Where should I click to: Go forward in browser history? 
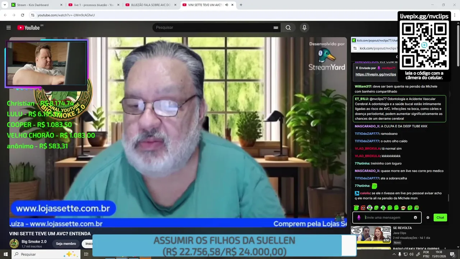click(14, 15)
